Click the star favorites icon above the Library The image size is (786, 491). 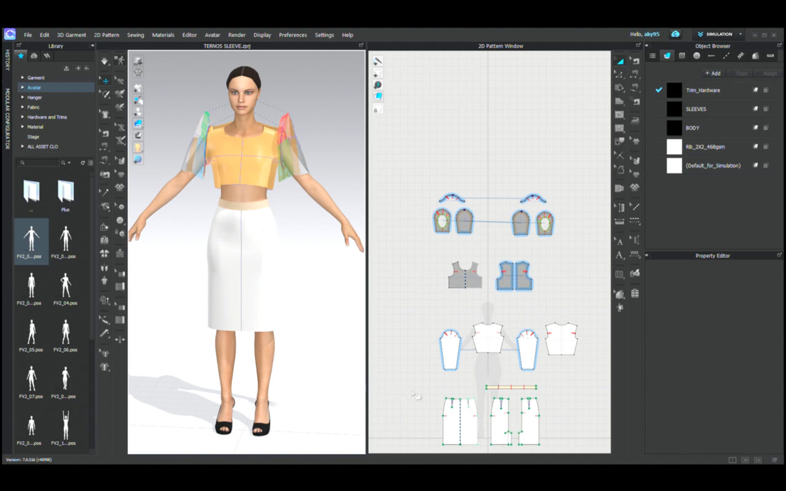[20, 55]
